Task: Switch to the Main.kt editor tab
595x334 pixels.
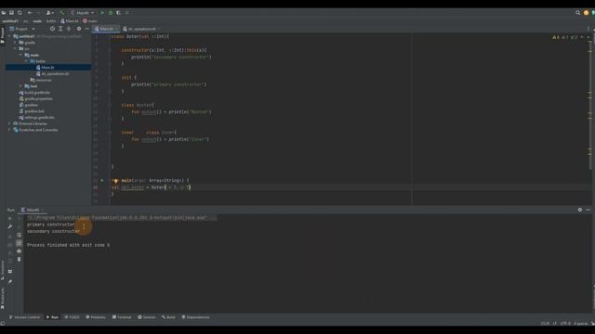Action: click(x=106, y=29)
